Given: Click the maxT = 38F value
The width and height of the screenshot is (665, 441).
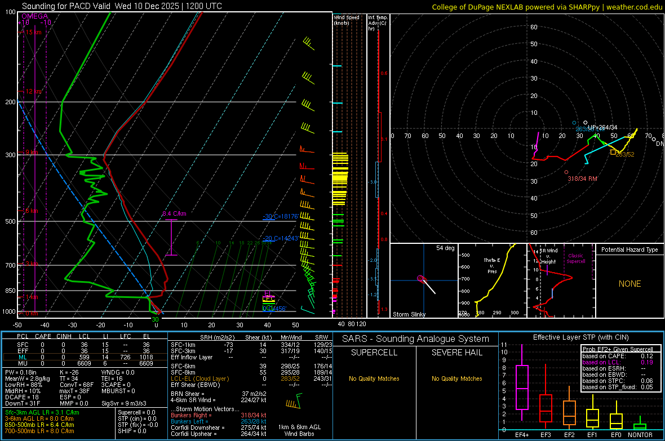Looking at the screenshot, I should 75,391.
